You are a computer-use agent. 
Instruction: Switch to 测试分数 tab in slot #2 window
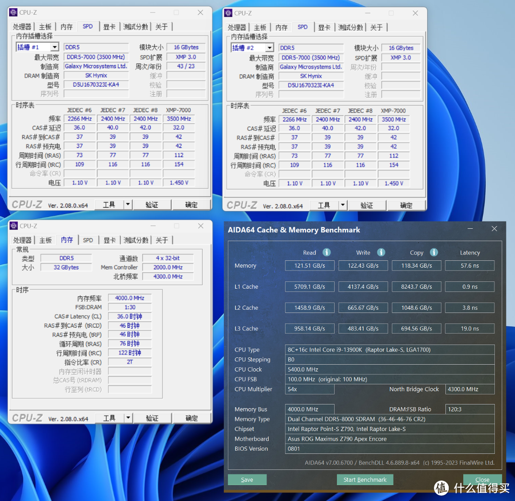pos(350,28)
